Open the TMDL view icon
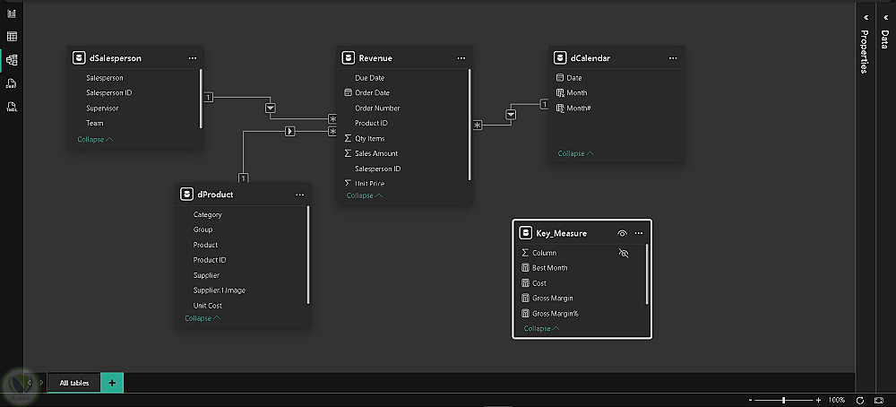 click(12, 107)
